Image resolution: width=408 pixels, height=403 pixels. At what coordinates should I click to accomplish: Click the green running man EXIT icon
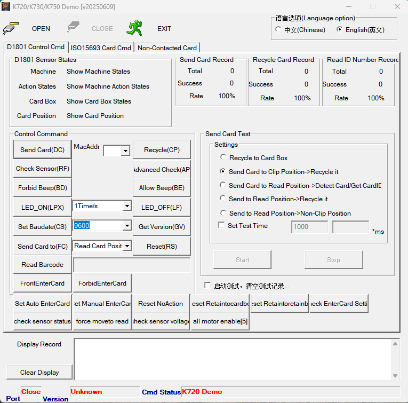(134, 28)
